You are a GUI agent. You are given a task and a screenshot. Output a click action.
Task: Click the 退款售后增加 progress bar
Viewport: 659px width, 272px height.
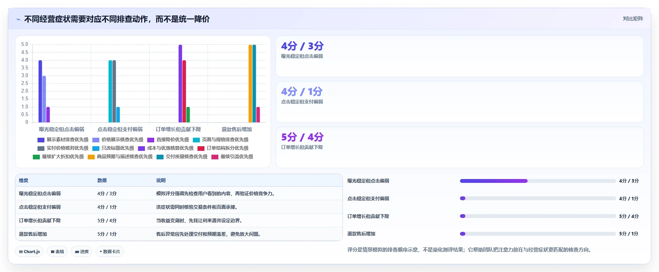coord(538,234)
